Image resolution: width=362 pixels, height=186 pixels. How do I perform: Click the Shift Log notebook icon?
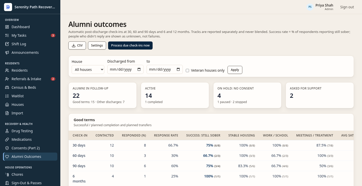7,44
